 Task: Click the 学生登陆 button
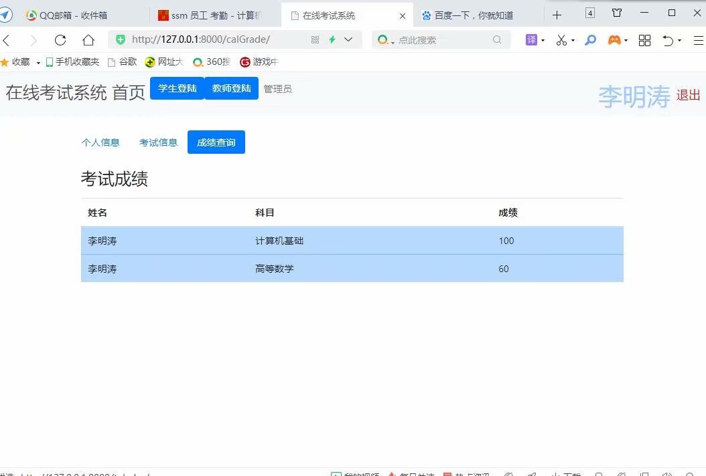[x=177, y=88]
